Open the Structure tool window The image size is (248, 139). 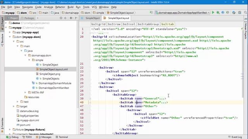pos(2,40)
